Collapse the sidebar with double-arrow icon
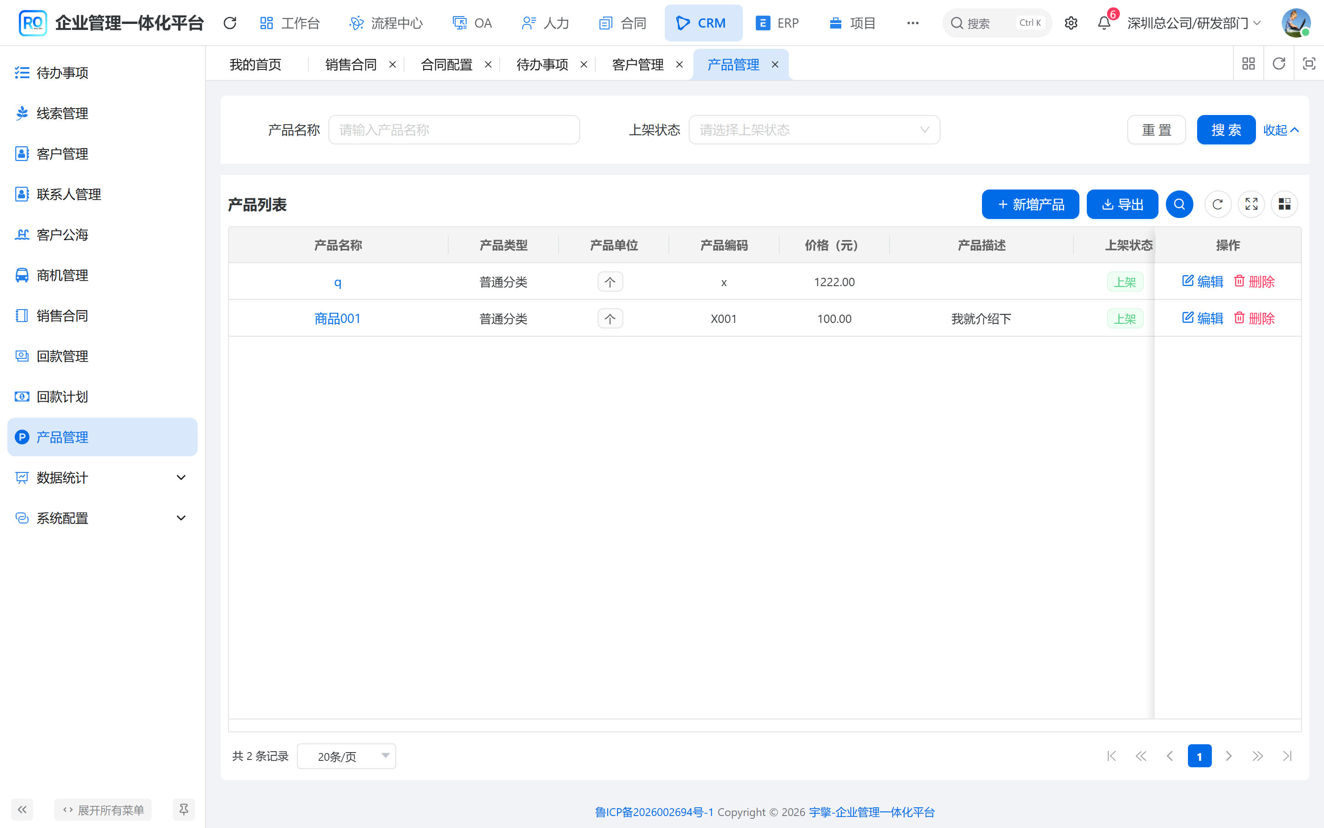The width and height of the screenshot is (1324, 828). (x=22, y=810)
